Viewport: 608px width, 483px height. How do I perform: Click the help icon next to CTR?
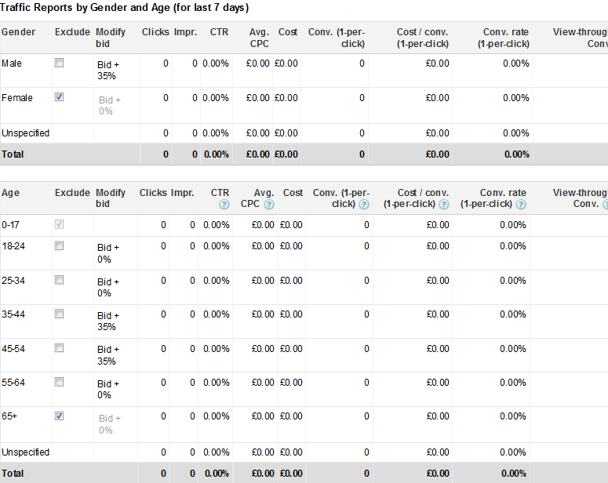coord(224,205)
